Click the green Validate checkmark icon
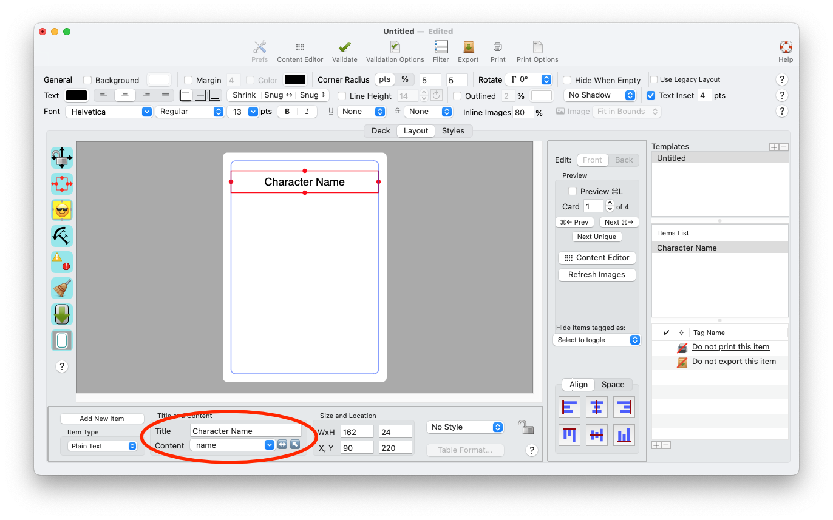833x520 pixels. 345,47
